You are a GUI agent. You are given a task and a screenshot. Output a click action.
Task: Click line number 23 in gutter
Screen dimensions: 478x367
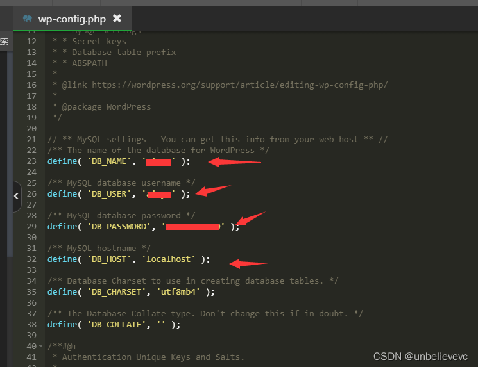(31, 161)
